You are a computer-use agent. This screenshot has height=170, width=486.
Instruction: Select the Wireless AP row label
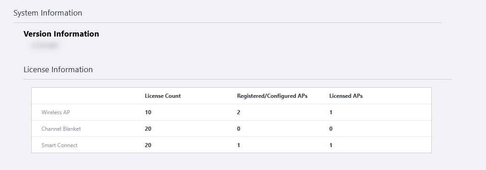pyautogui.click(x=56, y=112)
